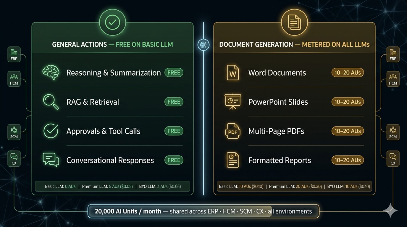Click the small brain icon on the center divider
407x227 pixels.
(204, 45)
